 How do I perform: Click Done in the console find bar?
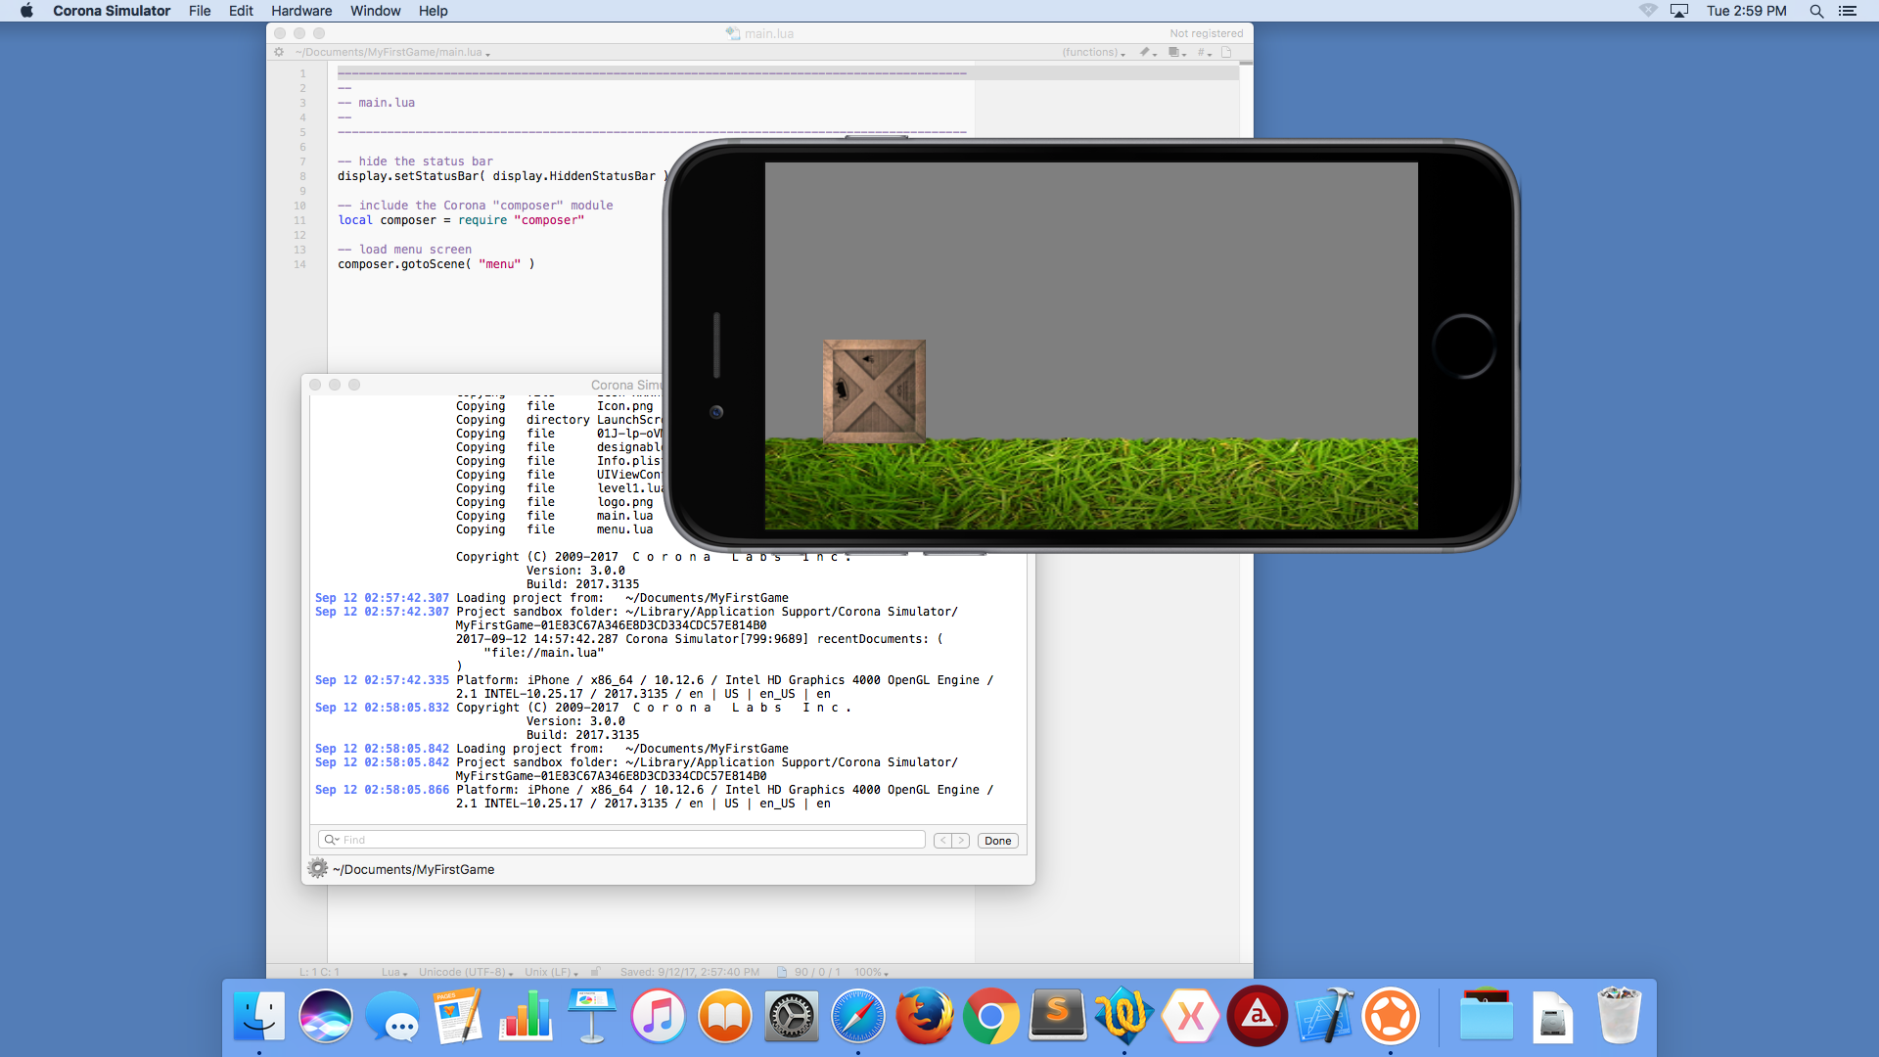click(x=997, y=840)
